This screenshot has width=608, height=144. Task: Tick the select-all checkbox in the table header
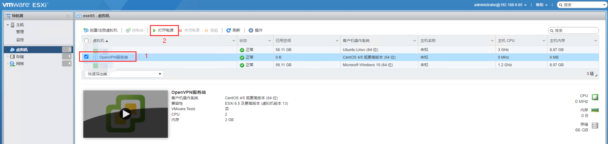(x=86, y=41)
